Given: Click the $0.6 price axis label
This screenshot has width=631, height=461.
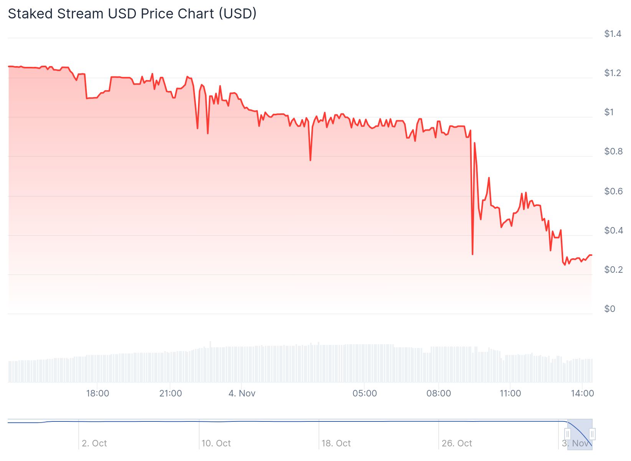Looking at the screenshot, I should click(613, 191).
